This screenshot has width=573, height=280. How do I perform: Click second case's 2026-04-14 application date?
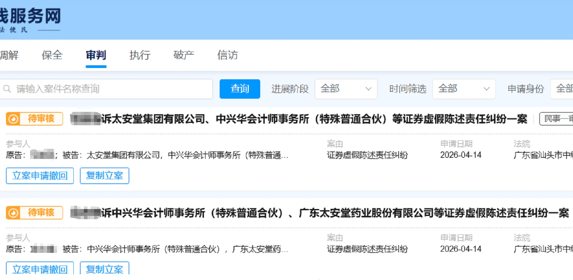(461, 249)
